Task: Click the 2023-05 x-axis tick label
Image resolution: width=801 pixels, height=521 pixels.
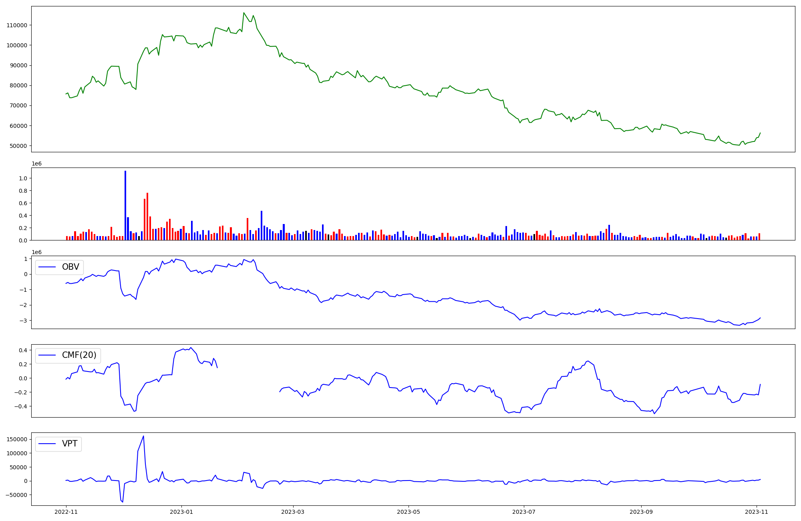Action: pyautogui.click(x=409, y=512)
